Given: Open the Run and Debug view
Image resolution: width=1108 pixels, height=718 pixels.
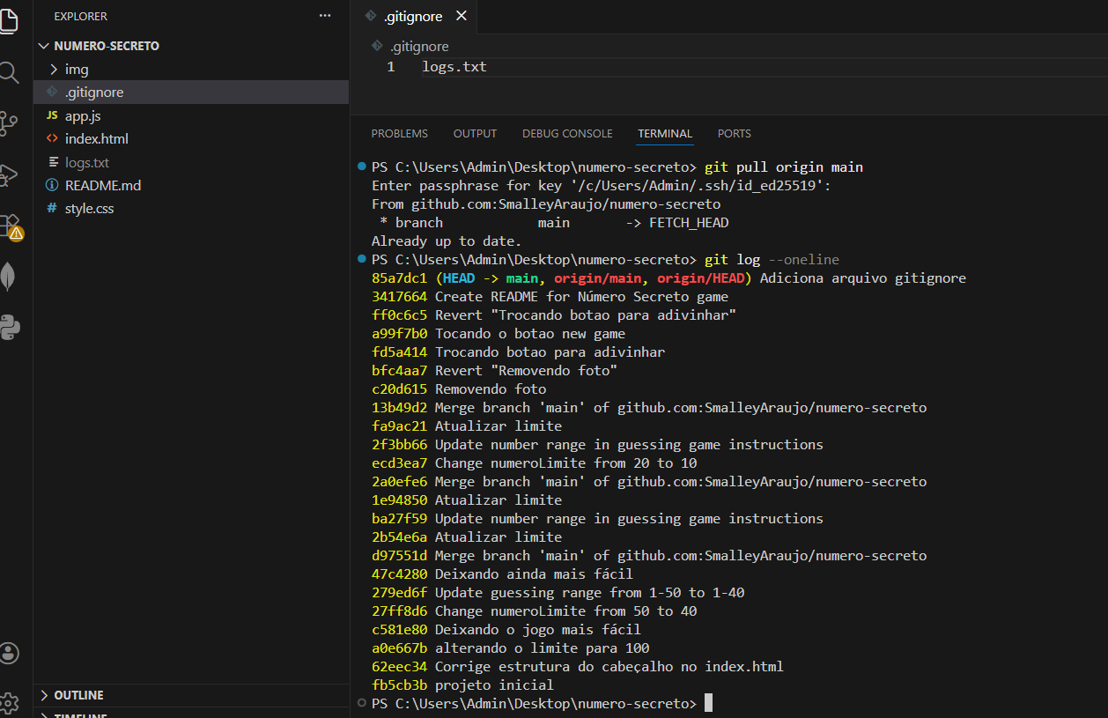Looking at the screenshot, I should [9, 174].
